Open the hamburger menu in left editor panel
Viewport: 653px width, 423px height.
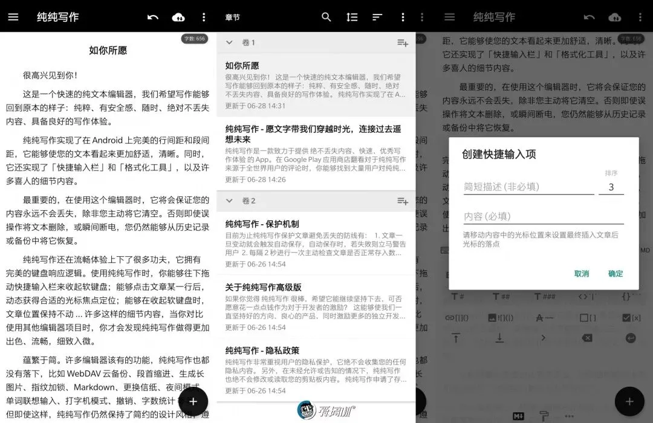[13, 17]
